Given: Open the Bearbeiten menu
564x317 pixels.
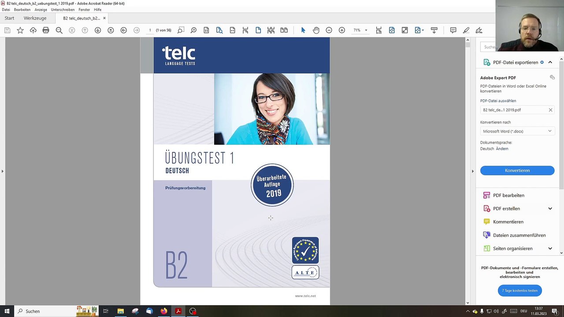Looking at the screenshot, I should (22, 10).
